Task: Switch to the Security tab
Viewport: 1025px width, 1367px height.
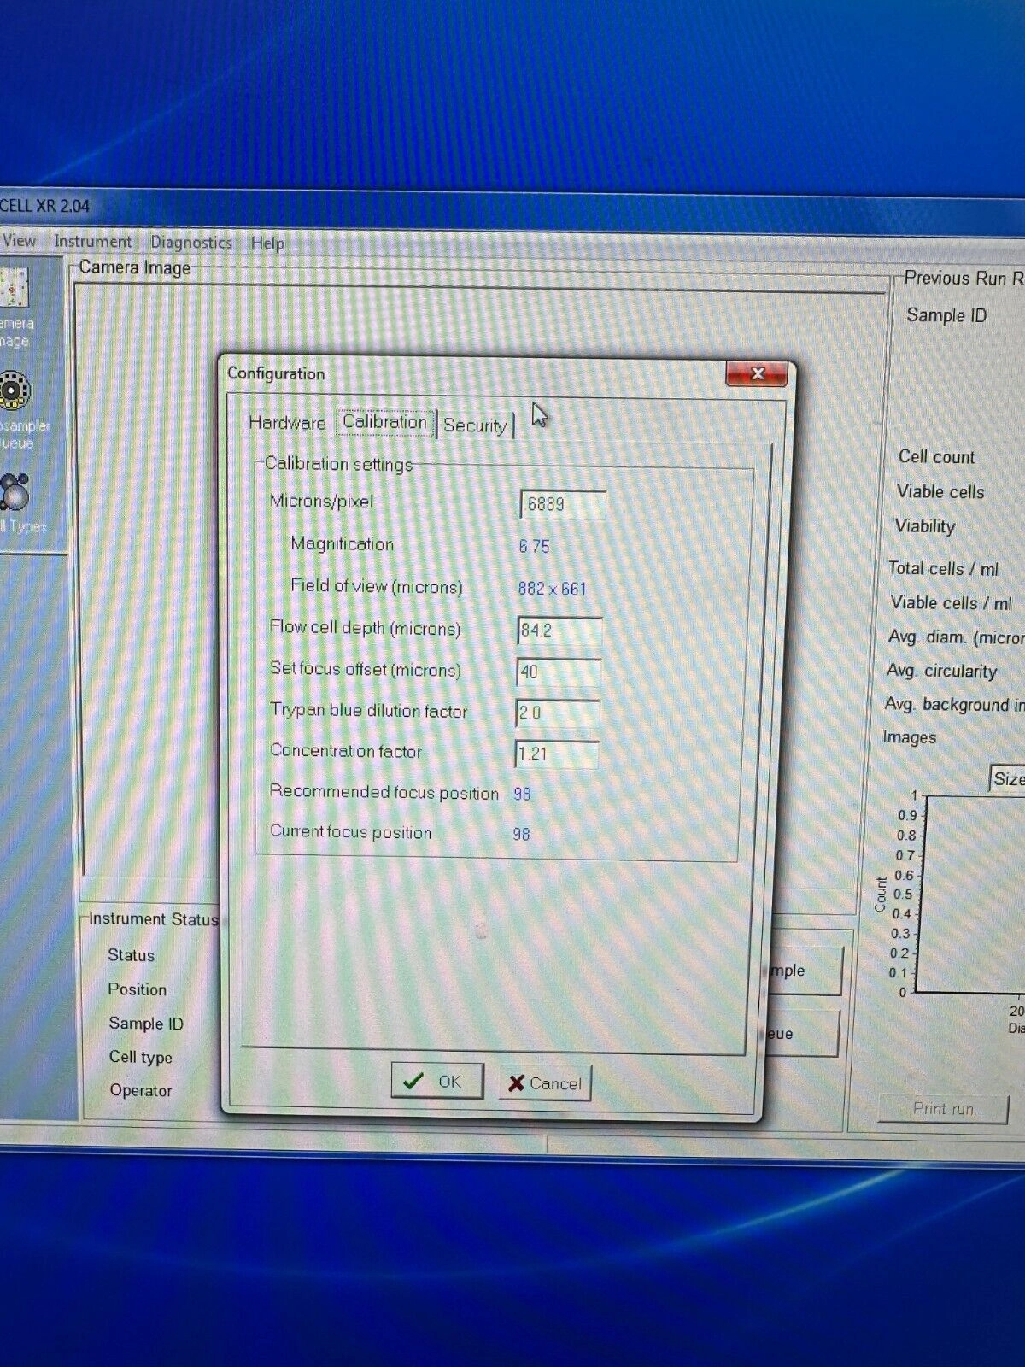Action: 475,425
